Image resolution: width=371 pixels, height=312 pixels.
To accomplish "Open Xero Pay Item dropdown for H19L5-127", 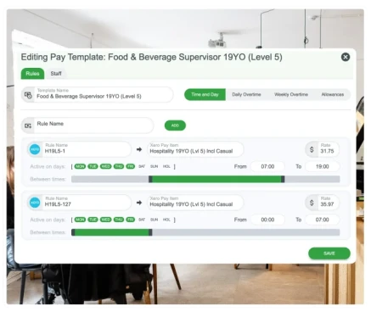I will coord(195,203).
